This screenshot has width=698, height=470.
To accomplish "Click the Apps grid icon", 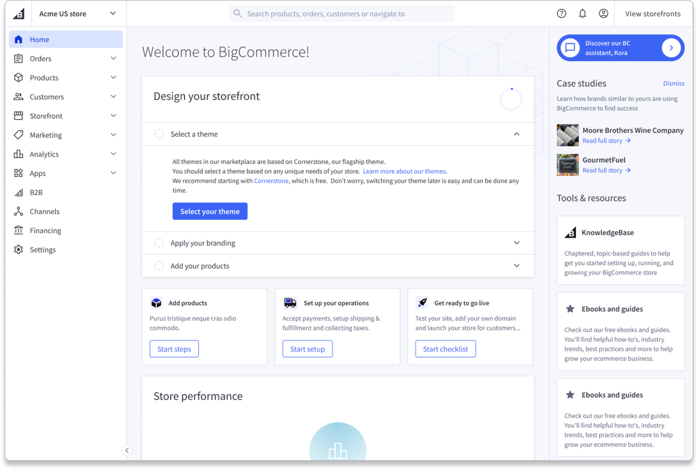I will coord(18,173).
